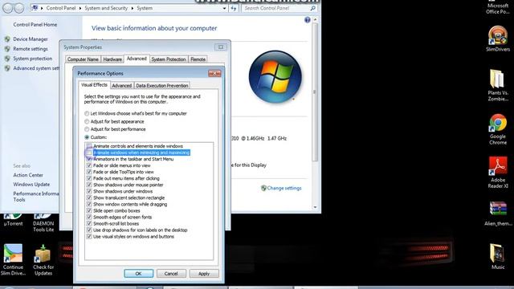Viewport: 514px width, 289px height.
Task: Select Adjust for best performance option
Action: coord(87,129)
